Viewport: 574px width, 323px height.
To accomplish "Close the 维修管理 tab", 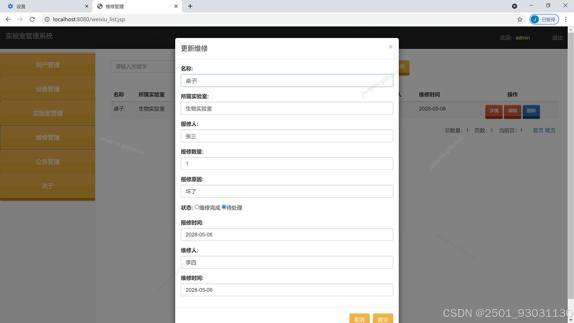I will (176, 6).
